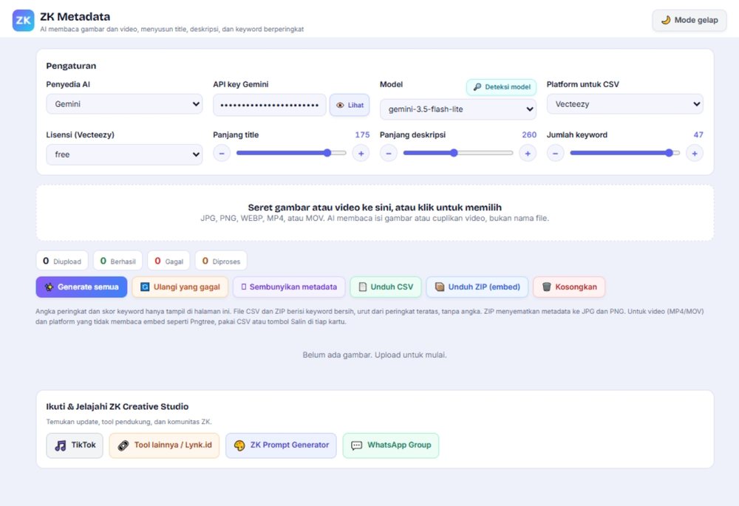Viewport: 739px width, 506px height.
Task: Increase Panjang deskripsi with plus button
Action: click(528, 154)
